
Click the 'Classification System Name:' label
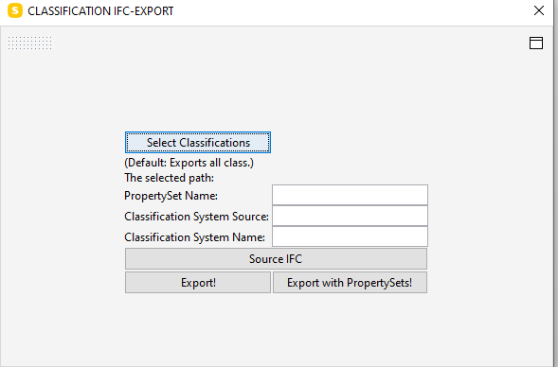click(x=194, y=237)
